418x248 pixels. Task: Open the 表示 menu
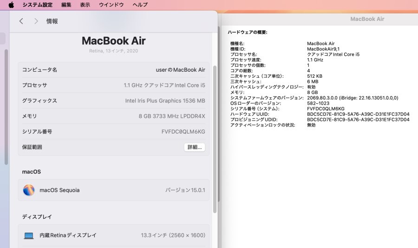pos(85,5)
